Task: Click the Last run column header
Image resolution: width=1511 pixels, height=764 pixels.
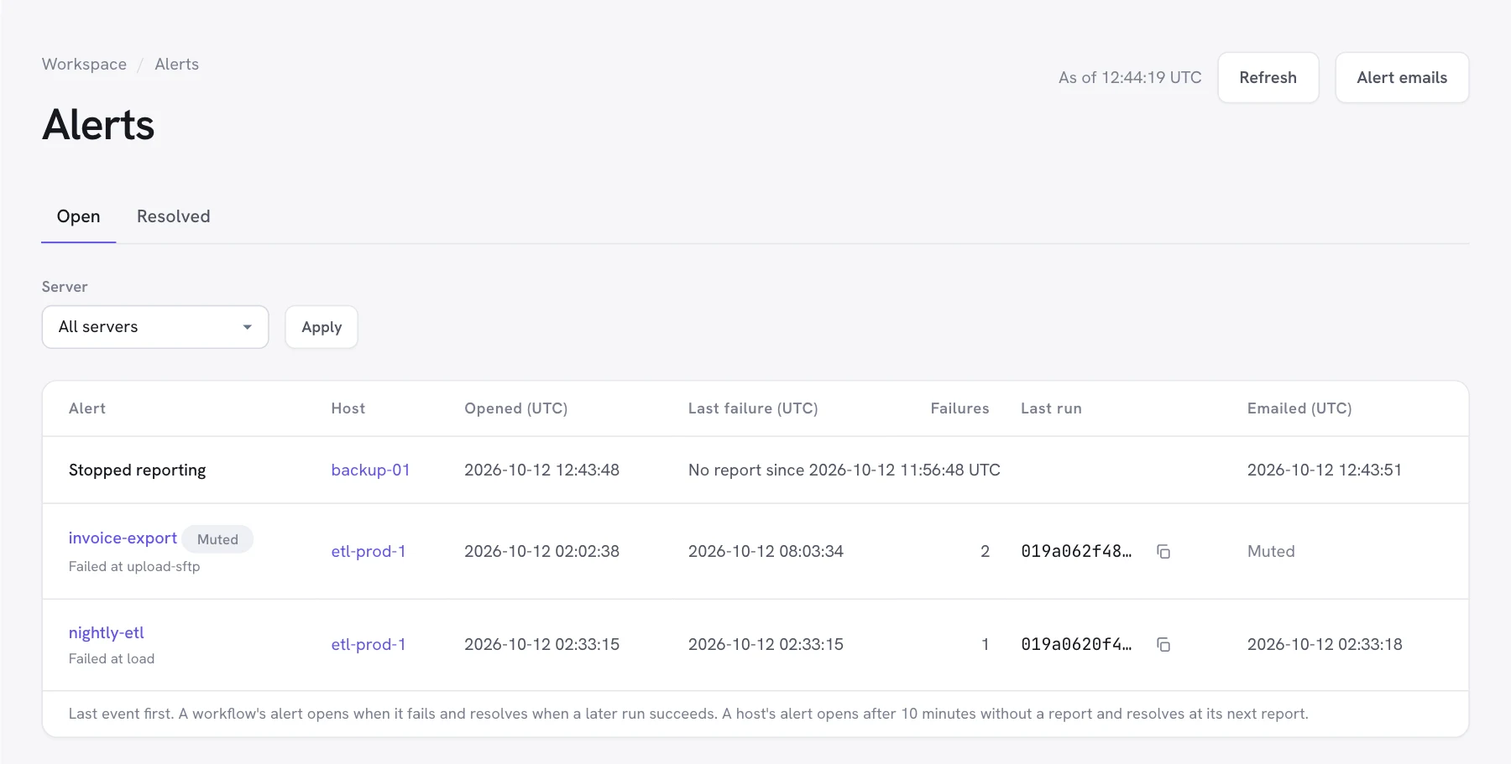Action: click(x=1051, y=408)
